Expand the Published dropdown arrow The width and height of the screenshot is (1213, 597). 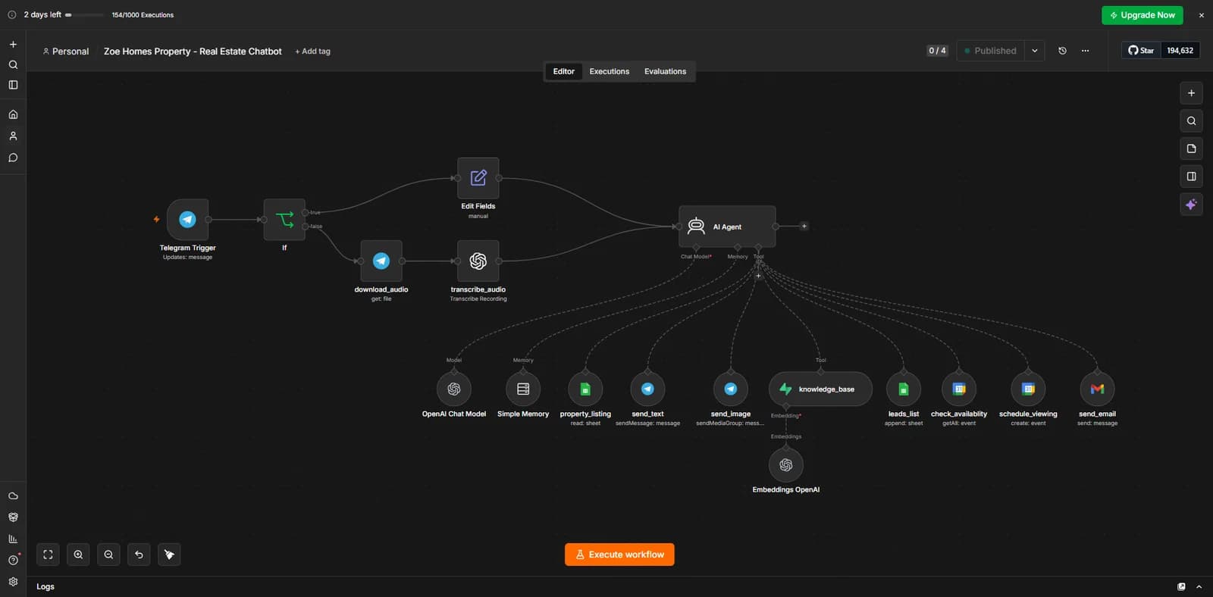1035,51
